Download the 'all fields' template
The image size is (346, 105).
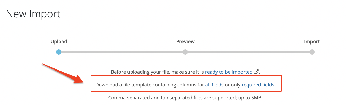point(214,85)
